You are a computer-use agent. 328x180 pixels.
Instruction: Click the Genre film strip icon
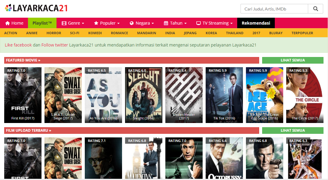pos(64,23)
